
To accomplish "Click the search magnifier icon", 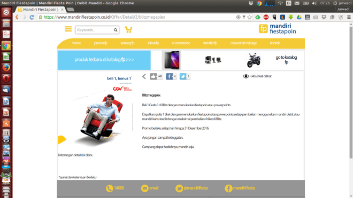I will [116, 30].
